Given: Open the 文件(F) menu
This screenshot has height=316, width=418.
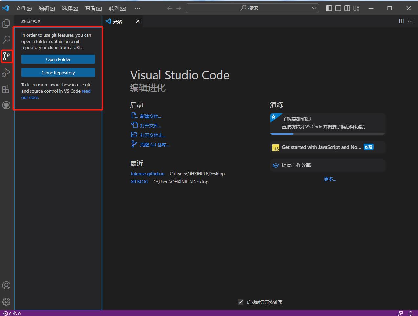Looking at the screenshot, I should tap(24, 8).
